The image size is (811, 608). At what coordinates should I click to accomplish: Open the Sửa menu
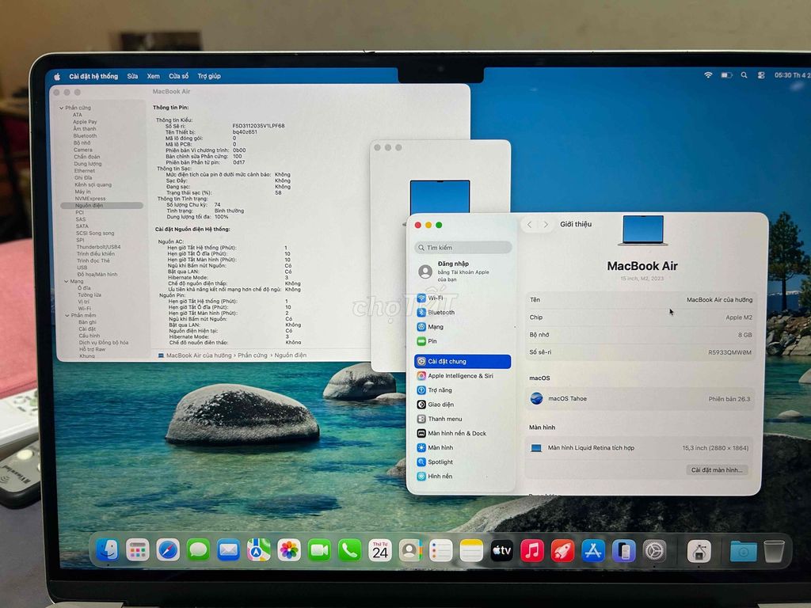tap(132, 76)
